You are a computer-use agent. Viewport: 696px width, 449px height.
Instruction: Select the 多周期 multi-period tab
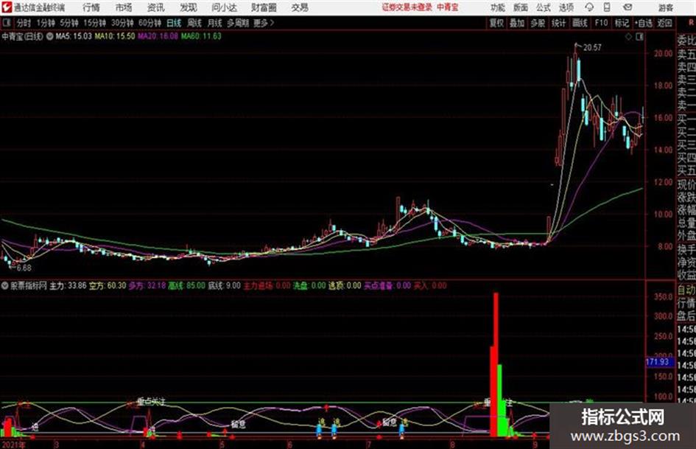[238, 23]
